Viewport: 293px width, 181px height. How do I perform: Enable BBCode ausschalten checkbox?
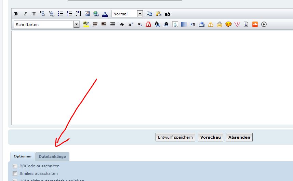(x=15, y=166)
